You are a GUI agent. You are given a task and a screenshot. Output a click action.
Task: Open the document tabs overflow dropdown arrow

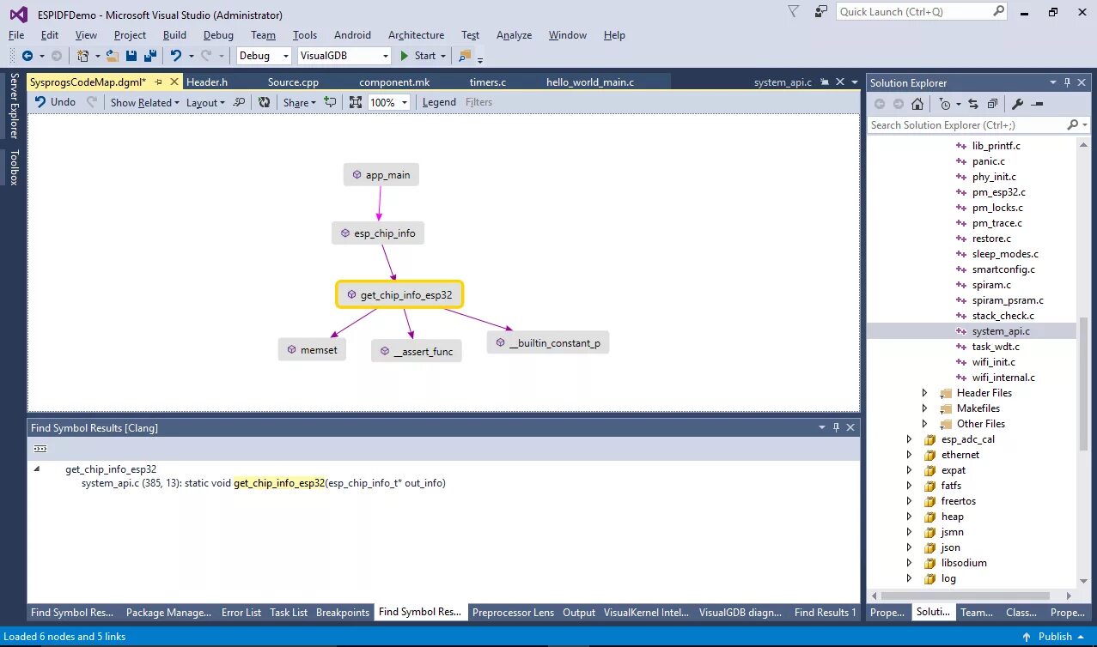pos(854,82)
